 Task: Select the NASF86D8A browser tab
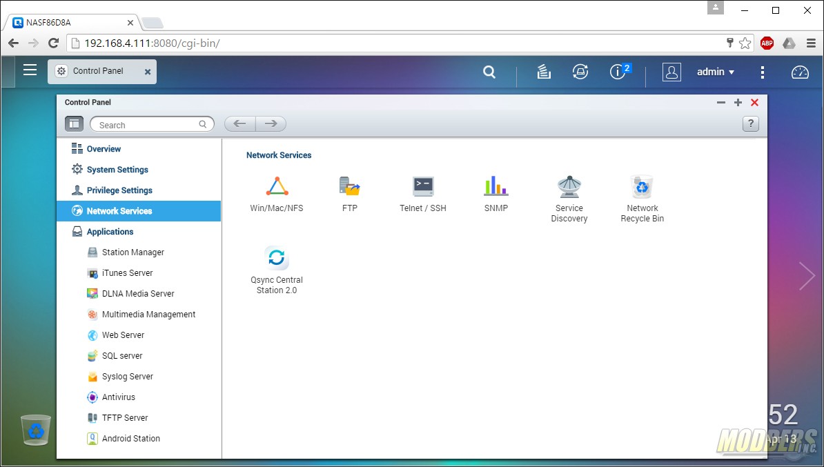point(71,23)
